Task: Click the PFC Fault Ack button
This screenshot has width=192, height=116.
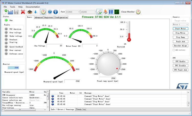Action: click(180, 70)
